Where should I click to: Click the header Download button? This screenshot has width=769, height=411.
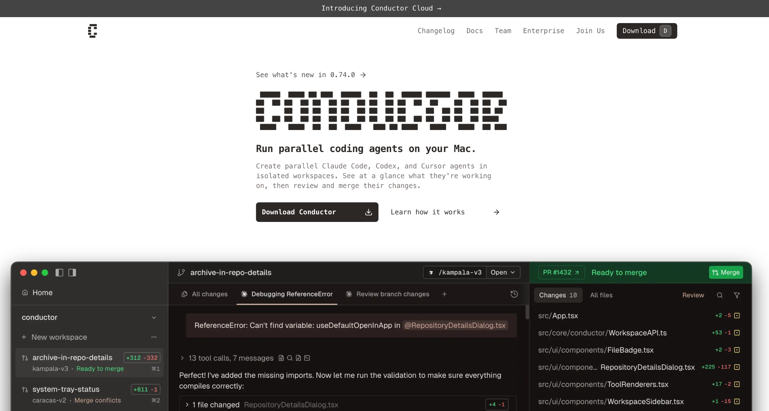point(647,31)
